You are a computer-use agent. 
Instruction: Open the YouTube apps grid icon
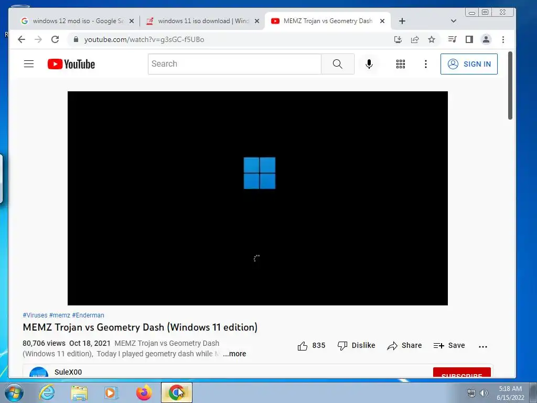pos(401,64)
